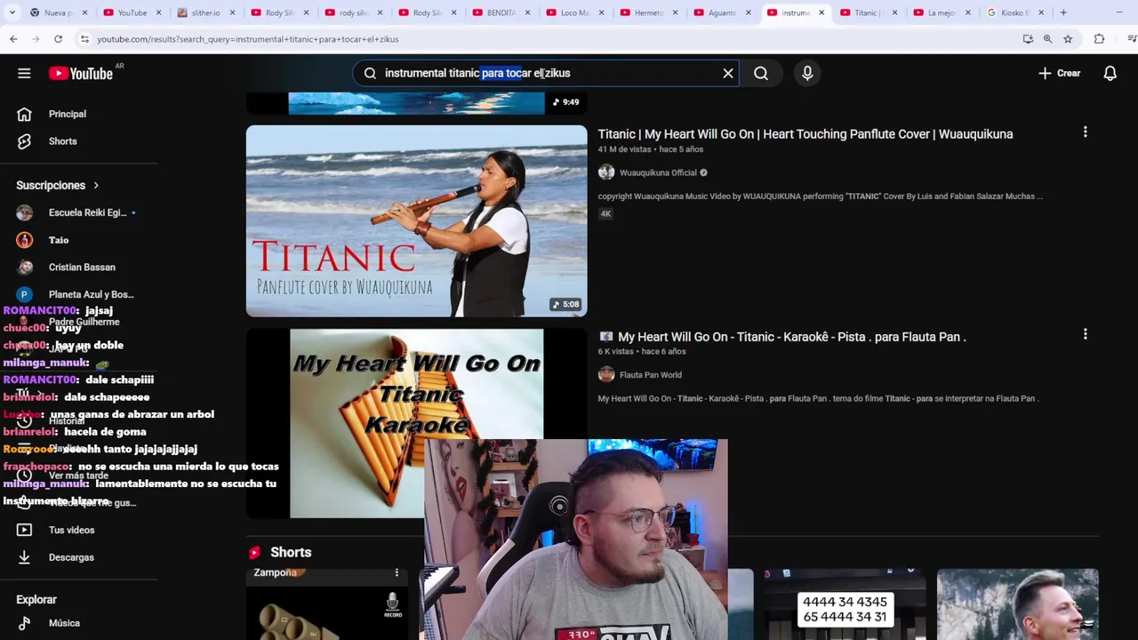Go forward in the browser
Image resolution: width=1138 pixels, height=640 pixels.
coord(36,39)
